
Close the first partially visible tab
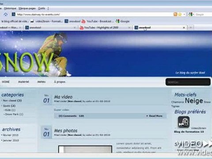20,27
